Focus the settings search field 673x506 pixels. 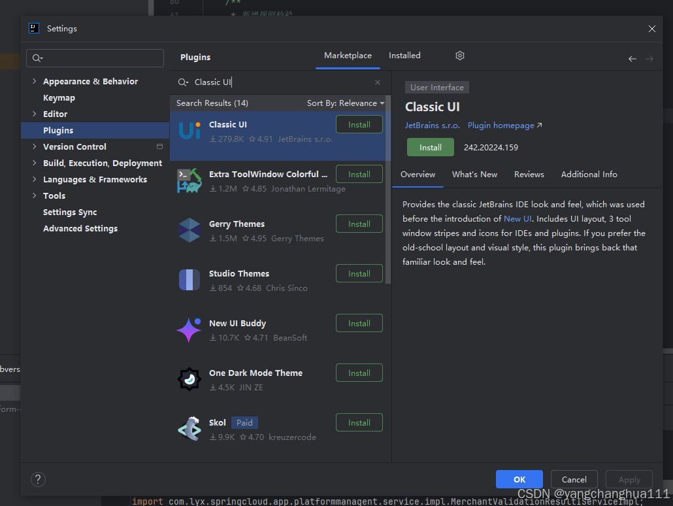click(95, 58)
